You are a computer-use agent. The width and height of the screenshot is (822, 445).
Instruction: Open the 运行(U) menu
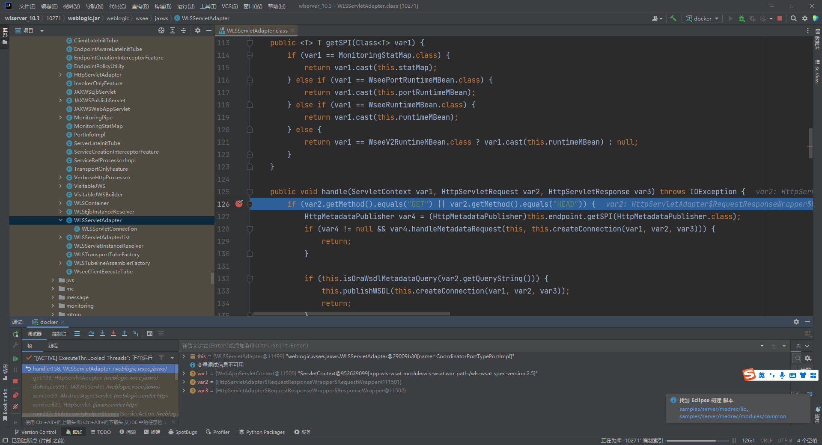pos(186,6)
